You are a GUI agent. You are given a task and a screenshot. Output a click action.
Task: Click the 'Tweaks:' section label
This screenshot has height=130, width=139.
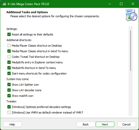11,101
